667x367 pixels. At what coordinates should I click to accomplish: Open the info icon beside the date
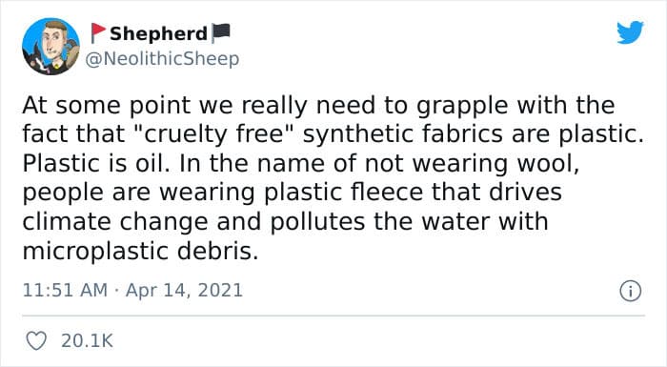pos(630,291)
